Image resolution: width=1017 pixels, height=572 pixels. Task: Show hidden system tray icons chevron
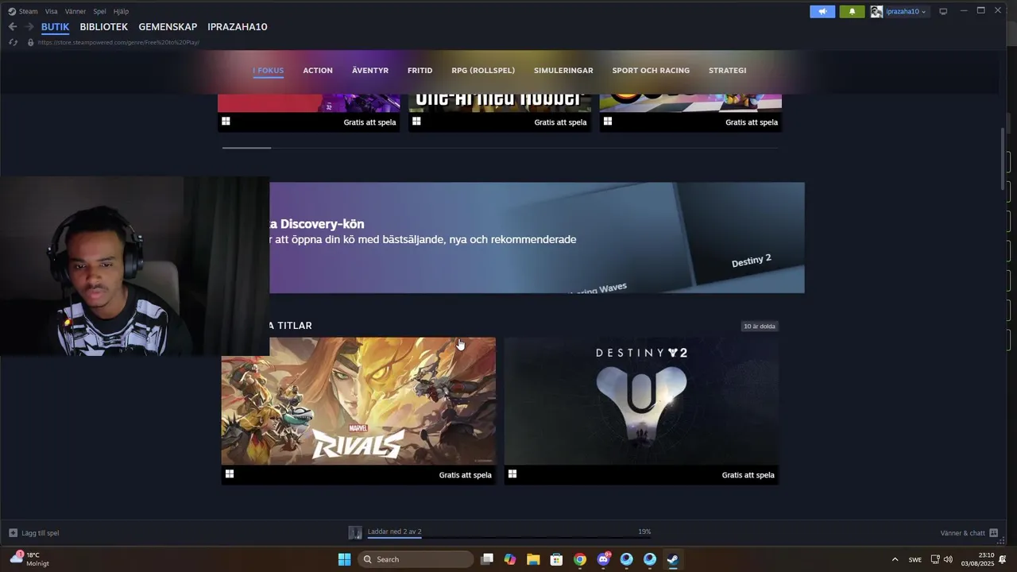pyautogui.click(x=895, y=559)
